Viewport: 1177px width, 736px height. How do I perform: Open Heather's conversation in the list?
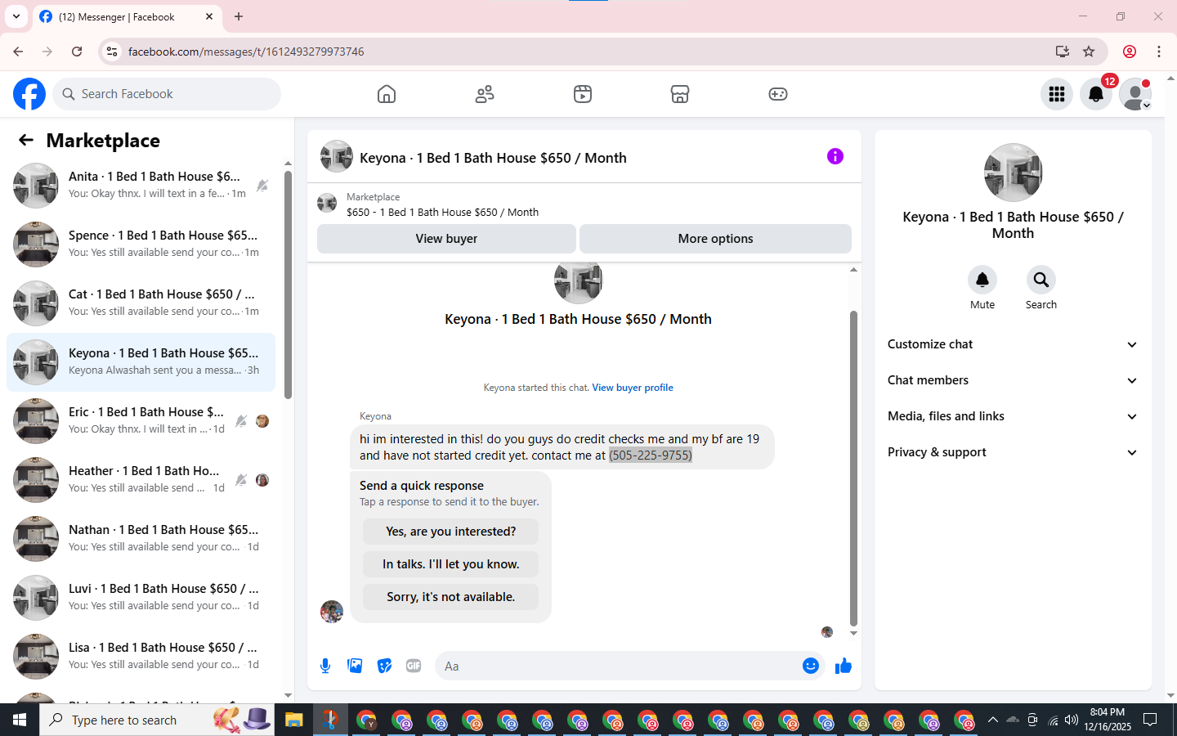(x=141, y=480)
